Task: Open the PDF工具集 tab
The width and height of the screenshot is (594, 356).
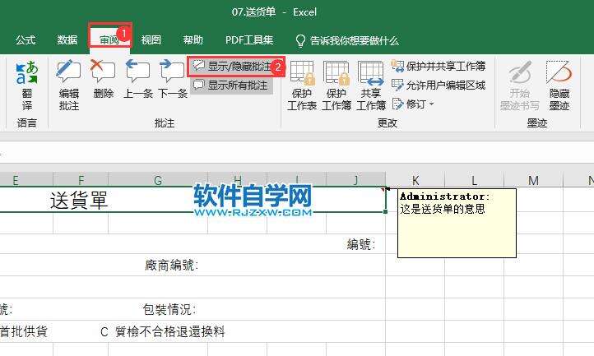Action: pos(249,39)
